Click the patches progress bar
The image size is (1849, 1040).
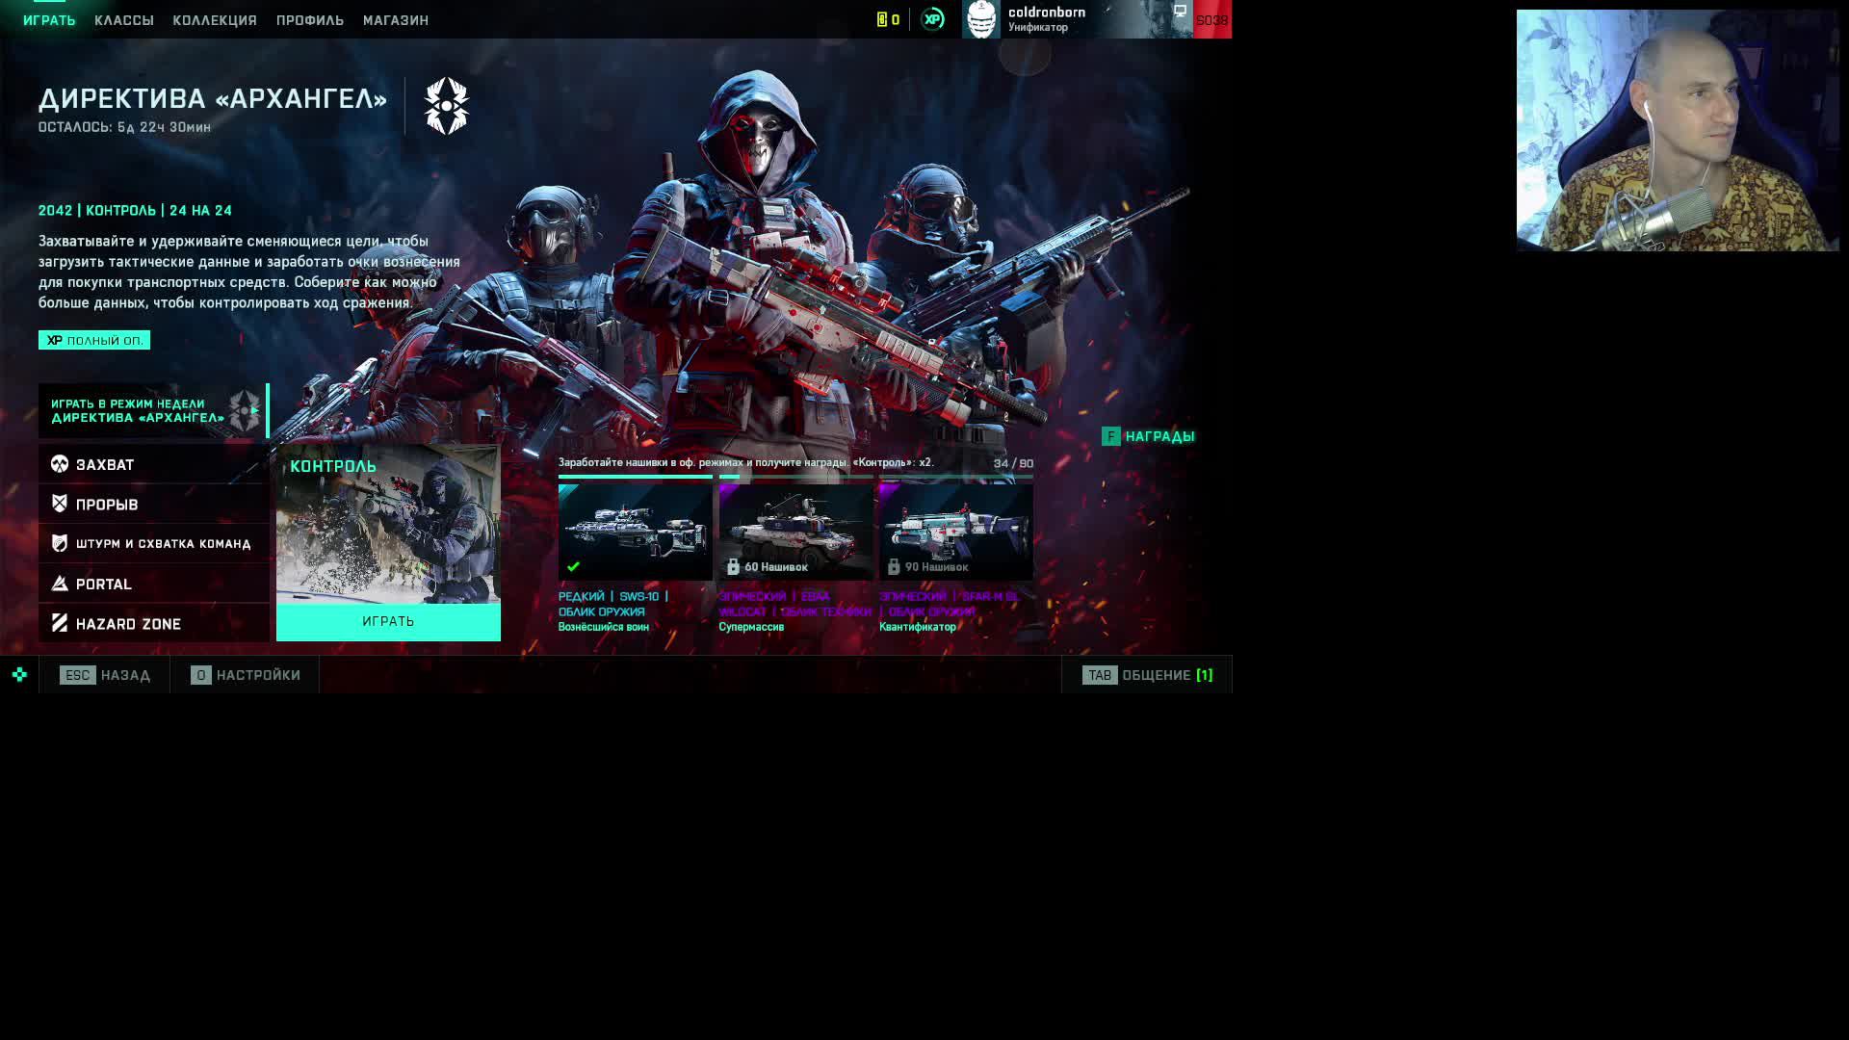795,476
